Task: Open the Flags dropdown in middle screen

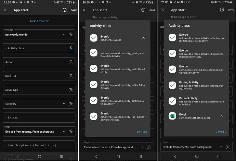Action: [142, 147]
